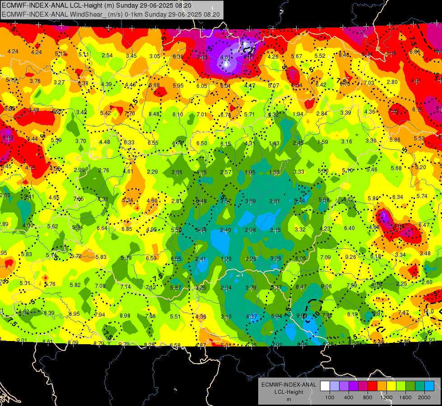Select the teal legend color swatch
Viewport: 442px width, 406px height.
(x=420, y=386)
